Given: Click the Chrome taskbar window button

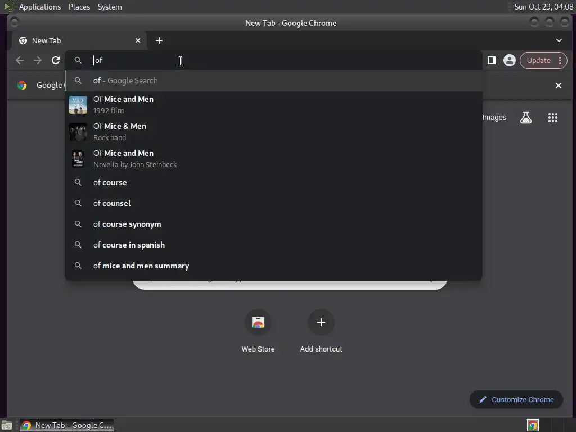Looking at the screenshot, I should pos(66,425).
